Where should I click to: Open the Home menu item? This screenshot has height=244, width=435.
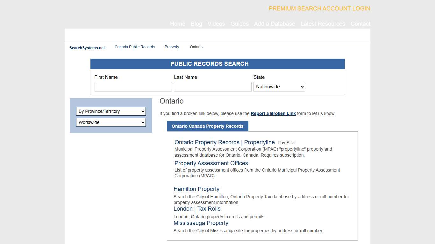click(x=177, y=24)
